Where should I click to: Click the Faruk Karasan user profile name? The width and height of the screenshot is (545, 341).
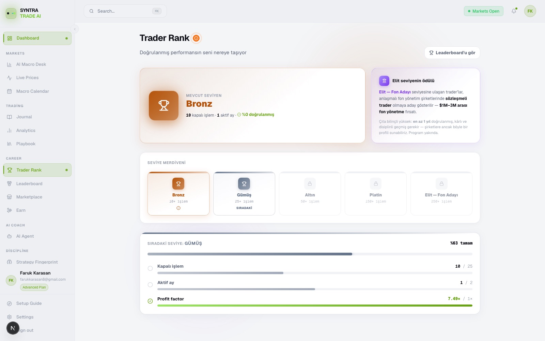tap(35, 273)
